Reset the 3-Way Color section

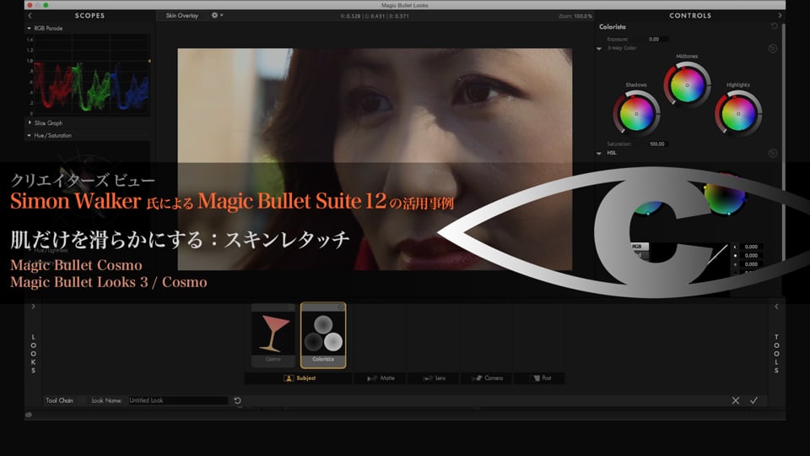click(773, 48)
